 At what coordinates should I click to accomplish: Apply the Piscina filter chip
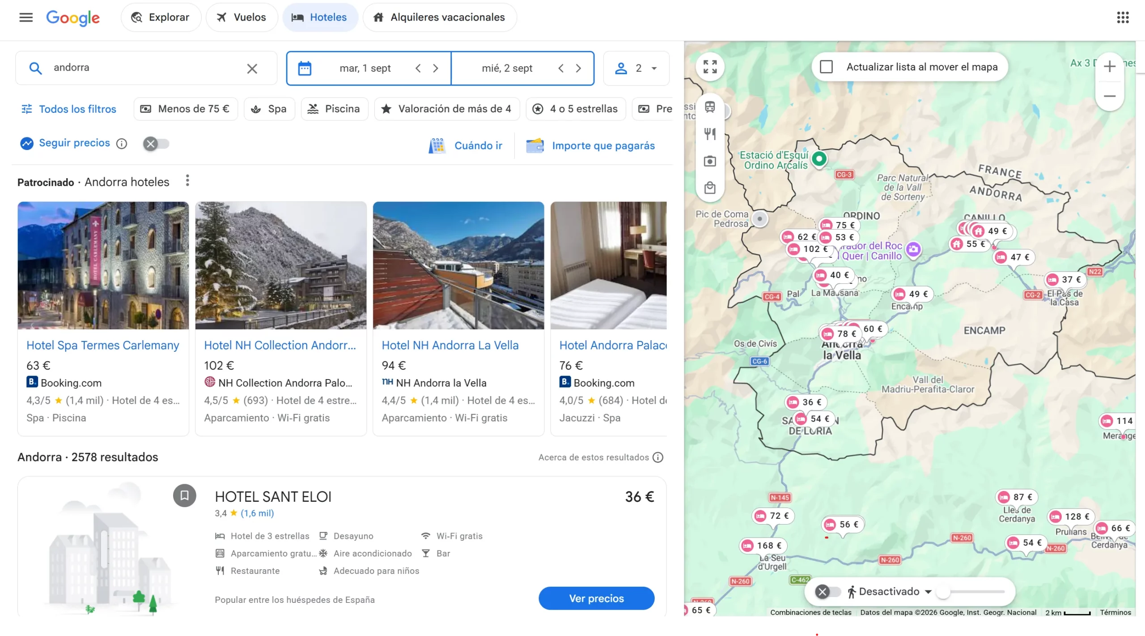[334, 109]
